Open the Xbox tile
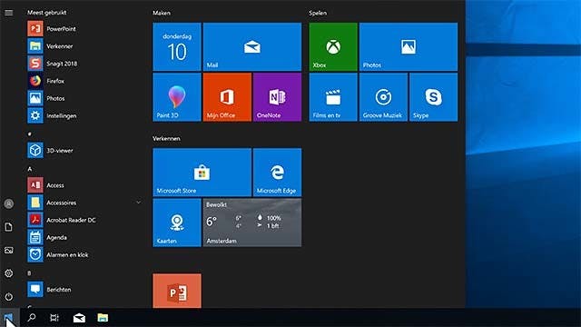 pyautogui.click(x=333, y=46)
